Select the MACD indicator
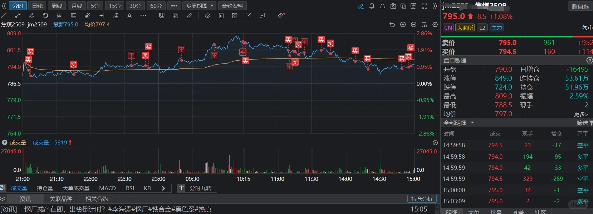The image size is (593, 214). tap(107, 188)
